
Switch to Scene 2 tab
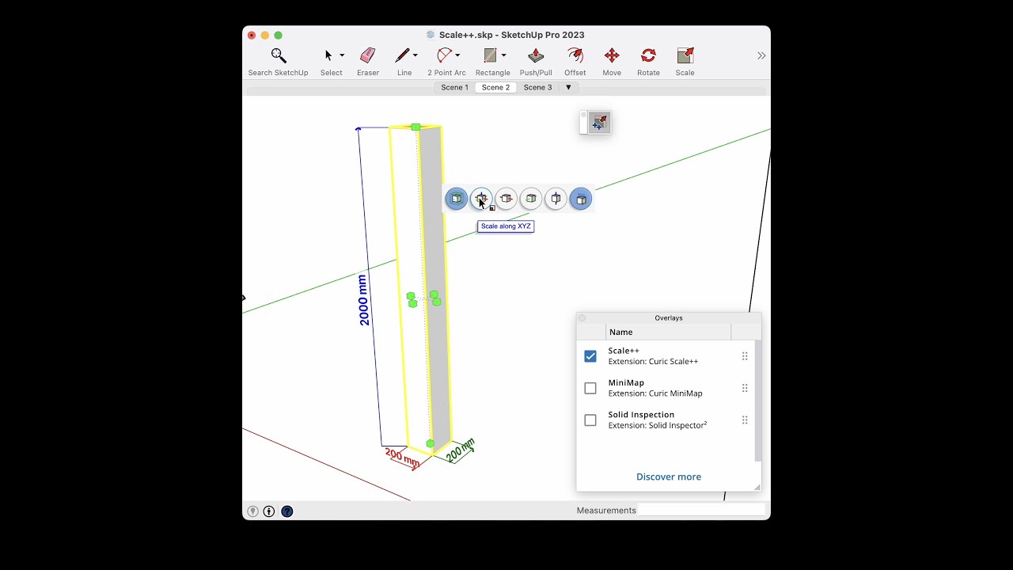(x=496, y=87)
